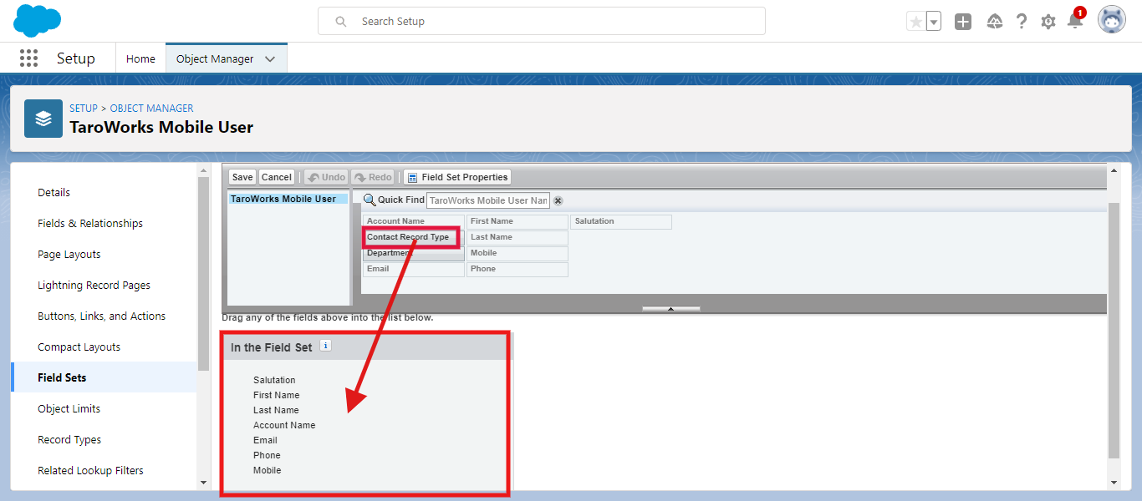The image size is (1142, 501).
Task: Collapse the field palette panel handle
Action: [x=670, y=309]
